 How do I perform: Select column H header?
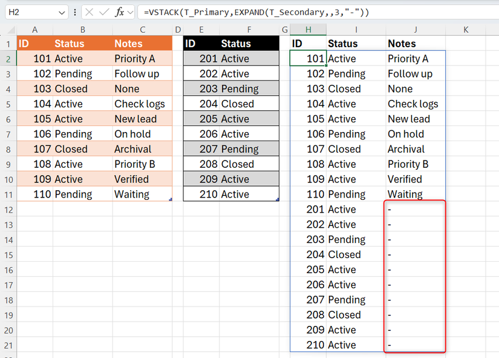click(x=308, y=30)
